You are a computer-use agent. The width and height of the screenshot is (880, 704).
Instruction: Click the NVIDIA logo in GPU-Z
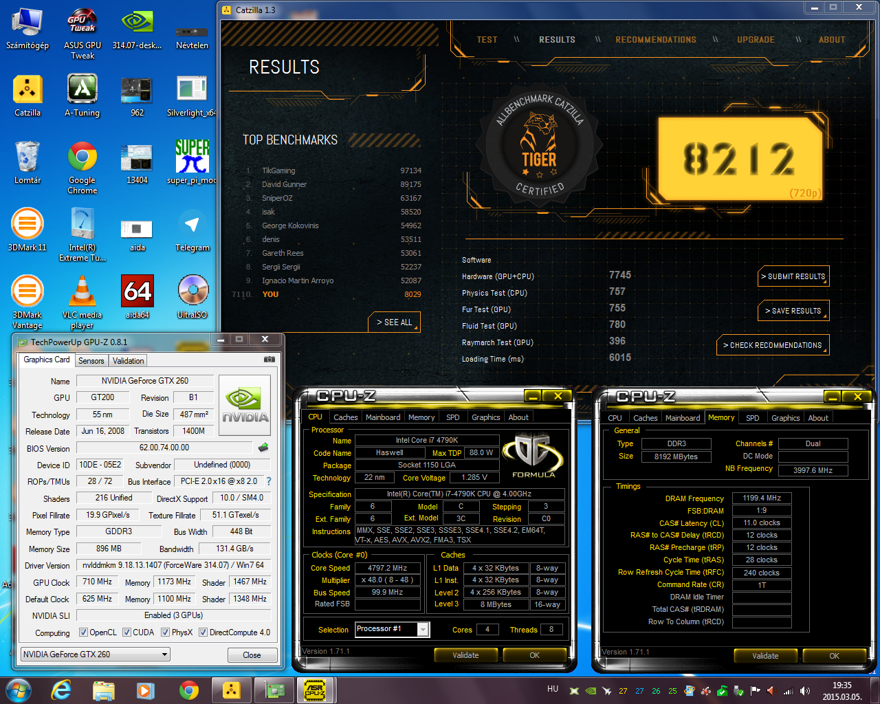pos(245,405)
